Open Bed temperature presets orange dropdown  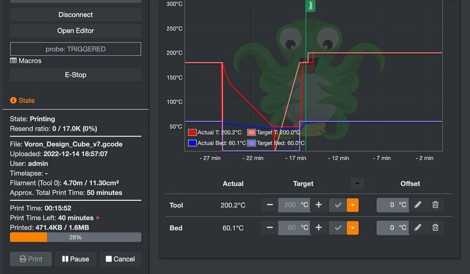tap(352, 228)
